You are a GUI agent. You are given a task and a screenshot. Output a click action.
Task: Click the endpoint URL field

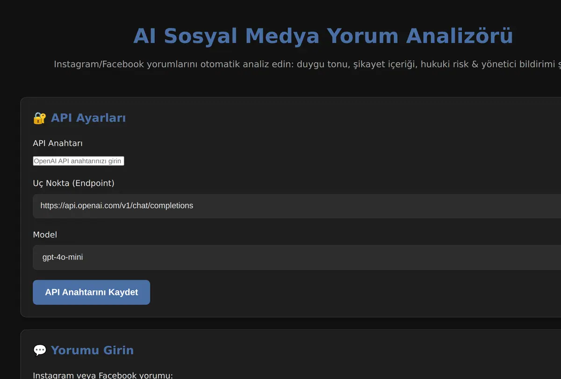tap(297, 206)
